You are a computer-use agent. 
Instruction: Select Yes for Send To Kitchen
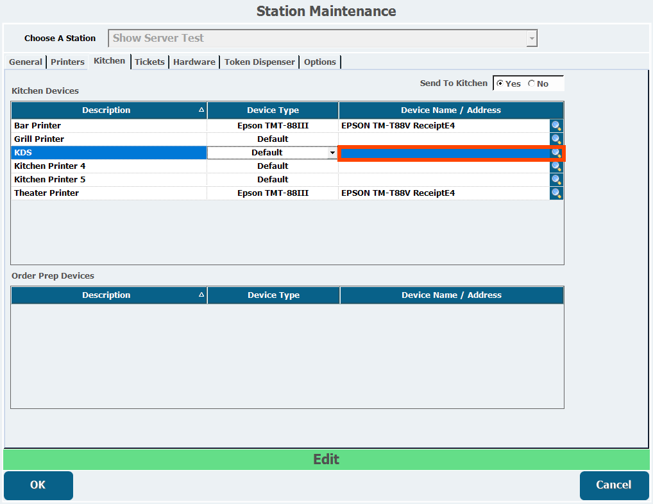pos(500,83)
